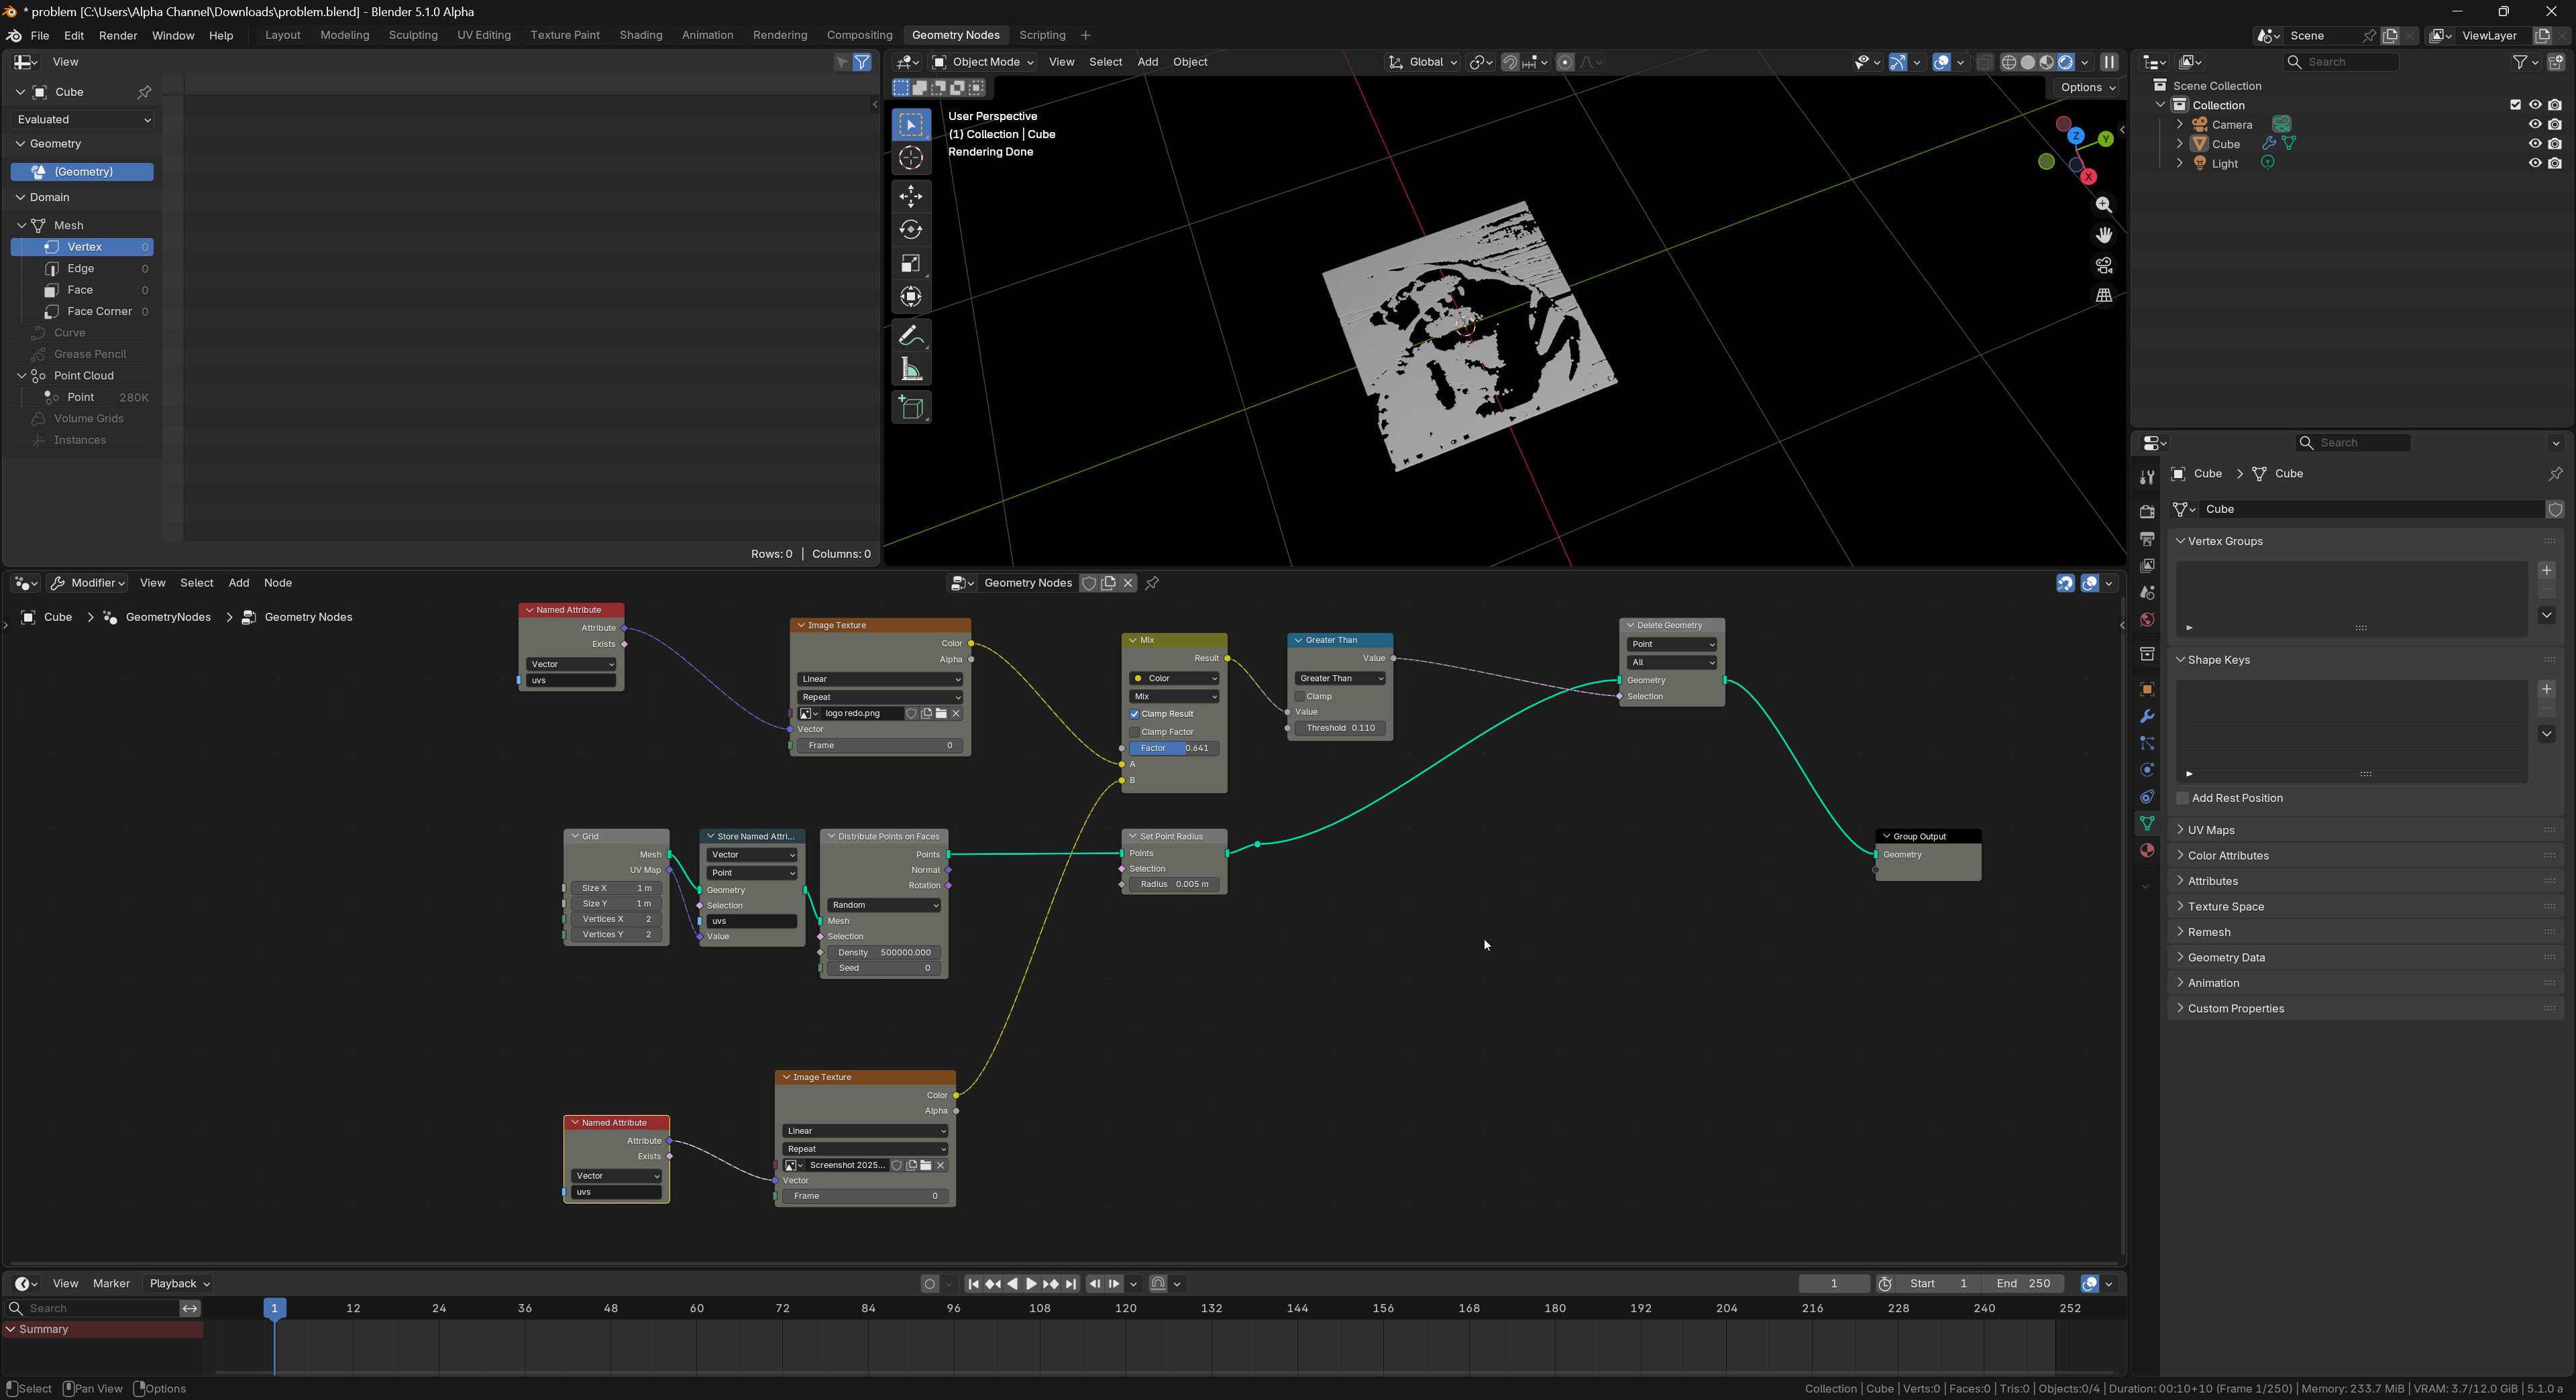The image size is (2576, 1400).
Task: Open Material properties tab icon
Action: tap(2146, 850)
